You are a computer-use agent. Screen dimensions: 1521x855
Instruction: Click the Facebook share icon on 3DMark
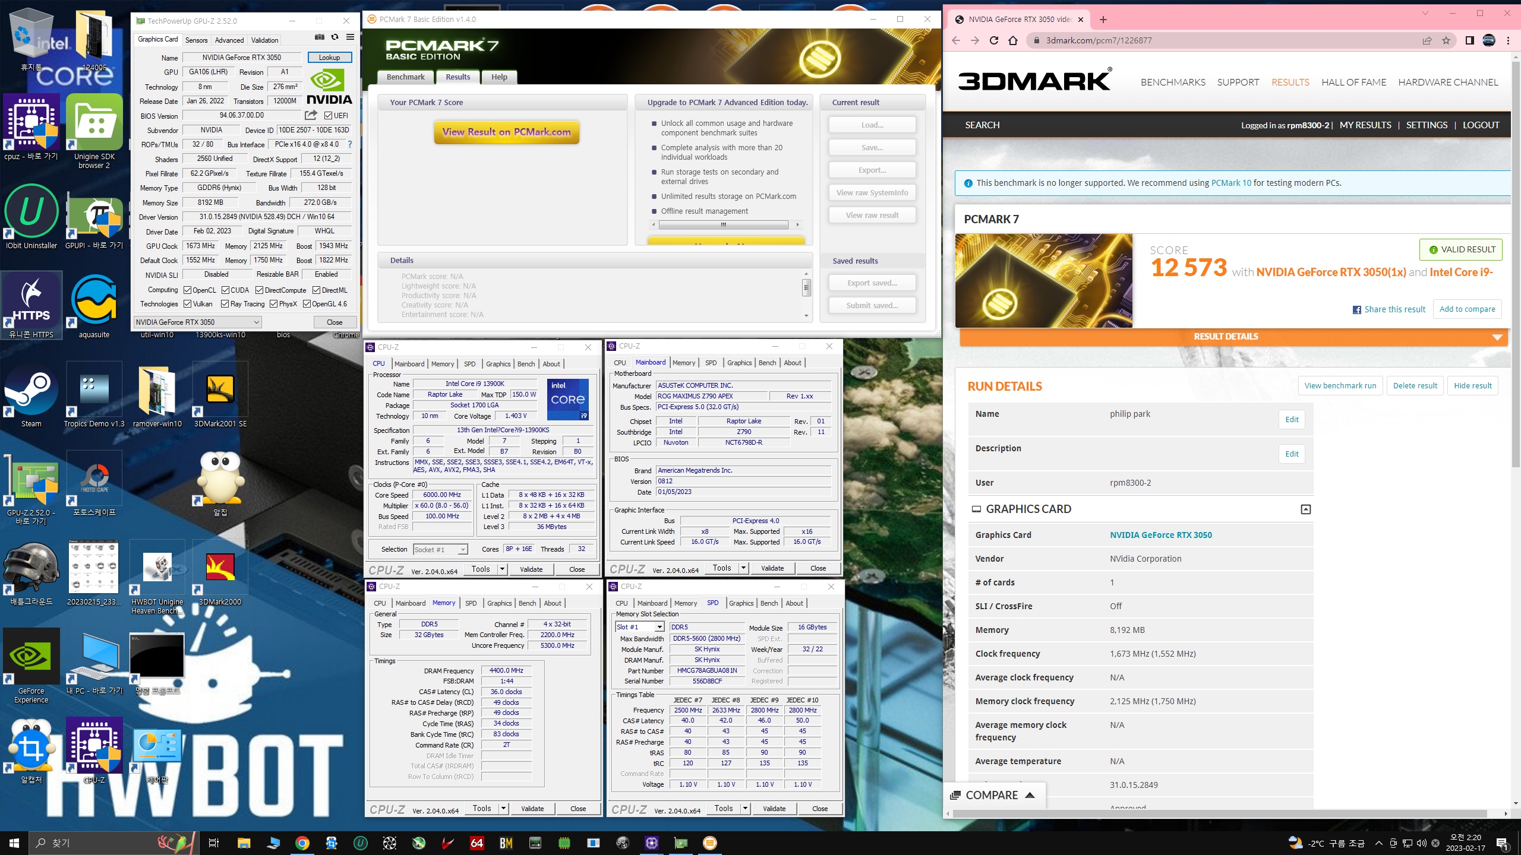pyautogui.click(x=1357, y=310)
